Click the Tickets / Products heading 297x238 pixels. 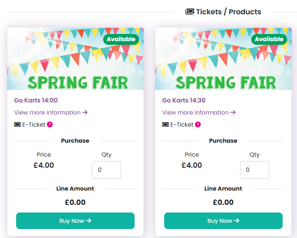228,12
